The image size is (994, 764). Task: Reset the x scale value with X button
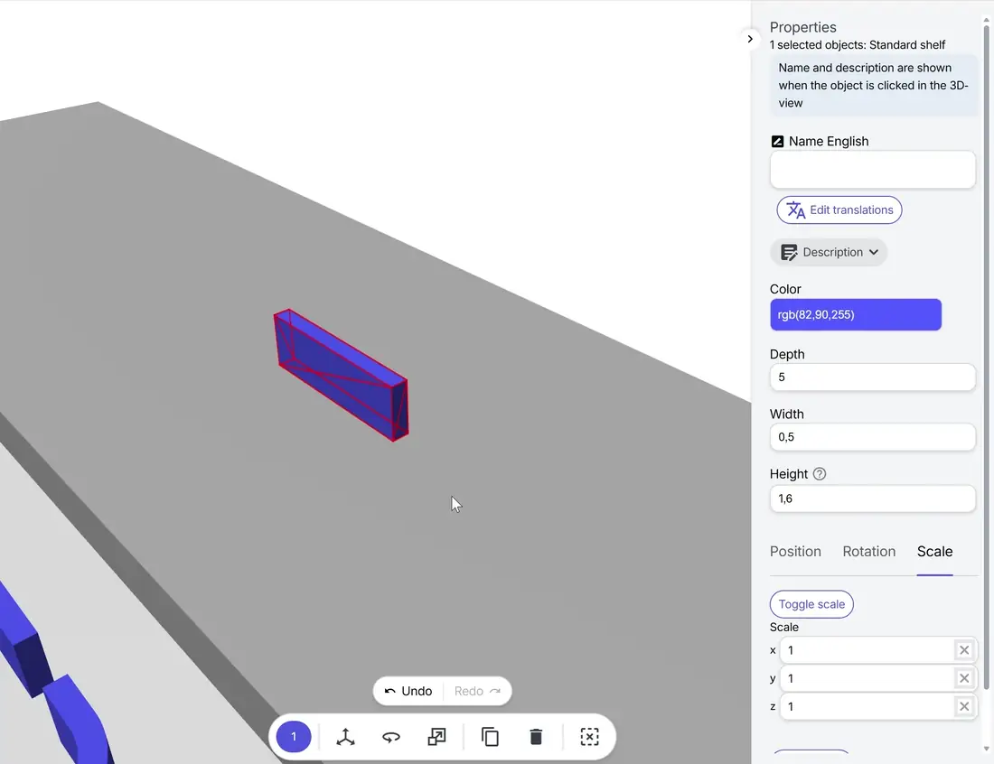tap(964, 650)
